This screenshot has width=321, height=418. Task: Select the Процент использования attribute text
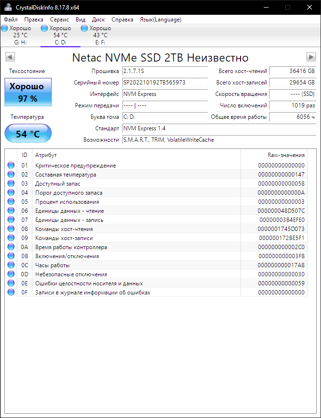(x=67, y=202)
